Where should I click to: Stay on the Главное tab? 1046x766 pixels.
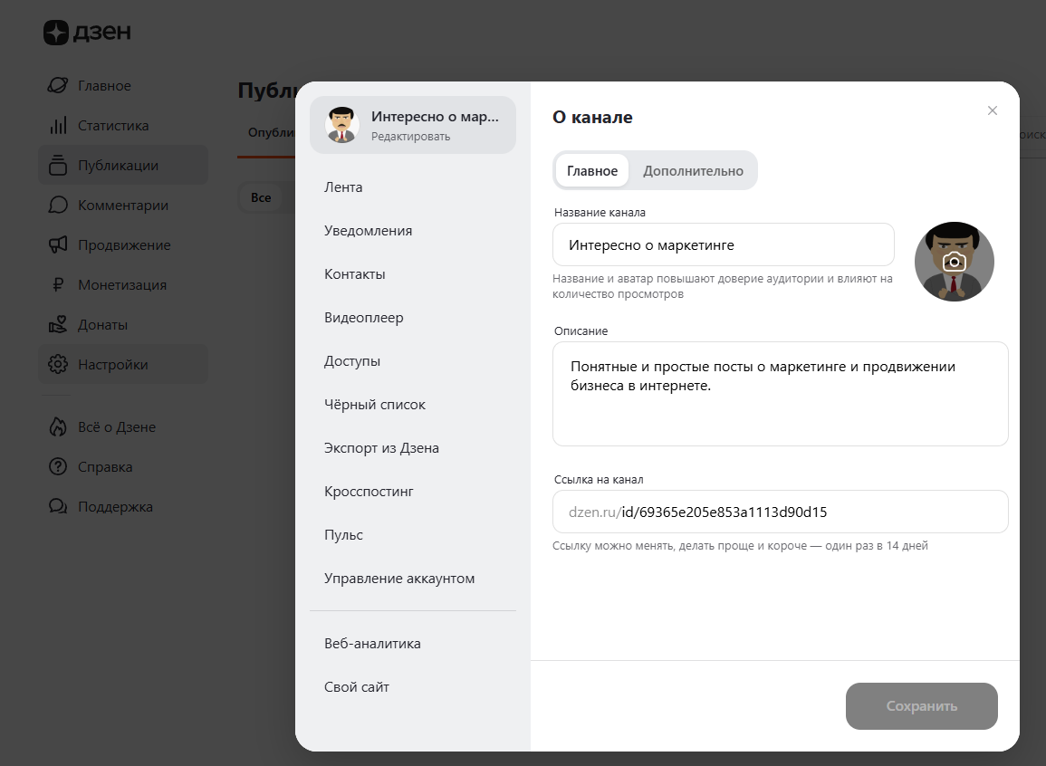[591, 170]
